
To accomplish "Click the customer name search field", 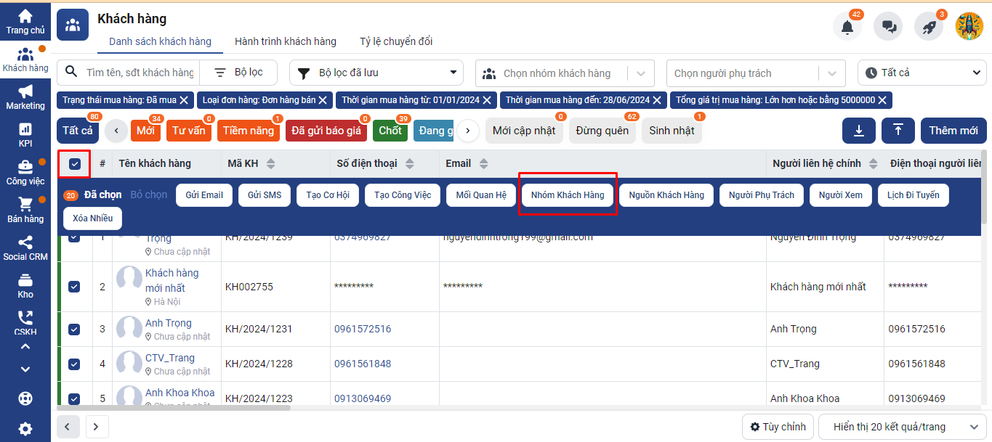I will 140,73.
